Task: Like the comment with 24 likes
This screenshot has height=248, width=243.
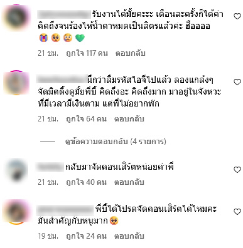Action: coord(237,212)
